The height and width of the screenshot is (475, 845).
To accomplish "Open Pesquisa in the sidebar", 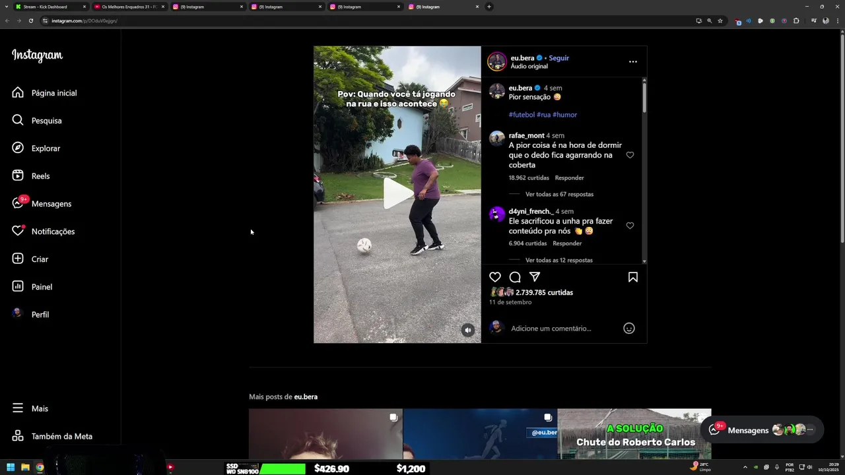I will (x=38, y=121).
